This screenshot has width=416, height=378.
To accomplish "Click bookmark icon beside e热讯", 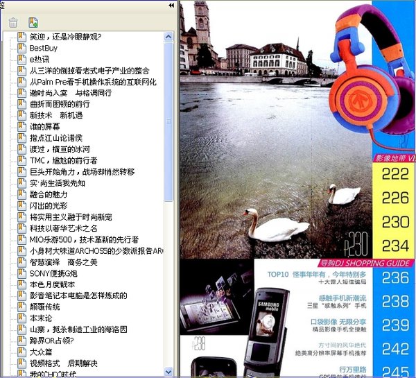I will tap(21, 59).
